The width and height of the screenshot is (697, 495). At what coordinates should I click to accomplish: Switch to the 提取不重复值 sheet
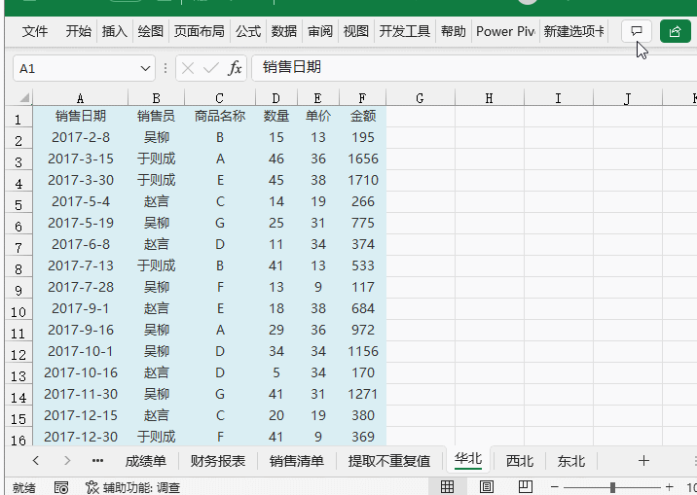tap(389, 461)
